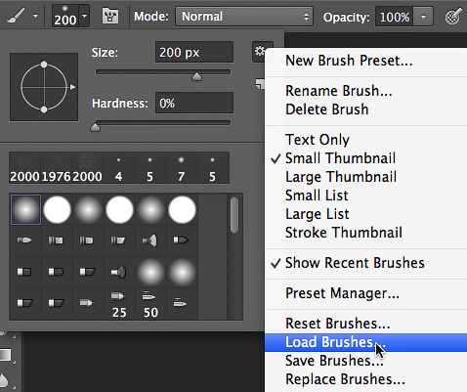The height and width of the screenshot is (392, 467).
Task: Click New Brush Preset menu entry
Action: [x=349, y=61]
